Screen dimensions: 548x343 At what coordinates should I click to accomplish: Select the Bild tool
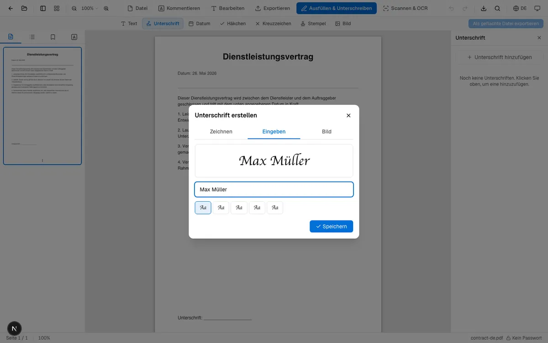coord(343,23)
